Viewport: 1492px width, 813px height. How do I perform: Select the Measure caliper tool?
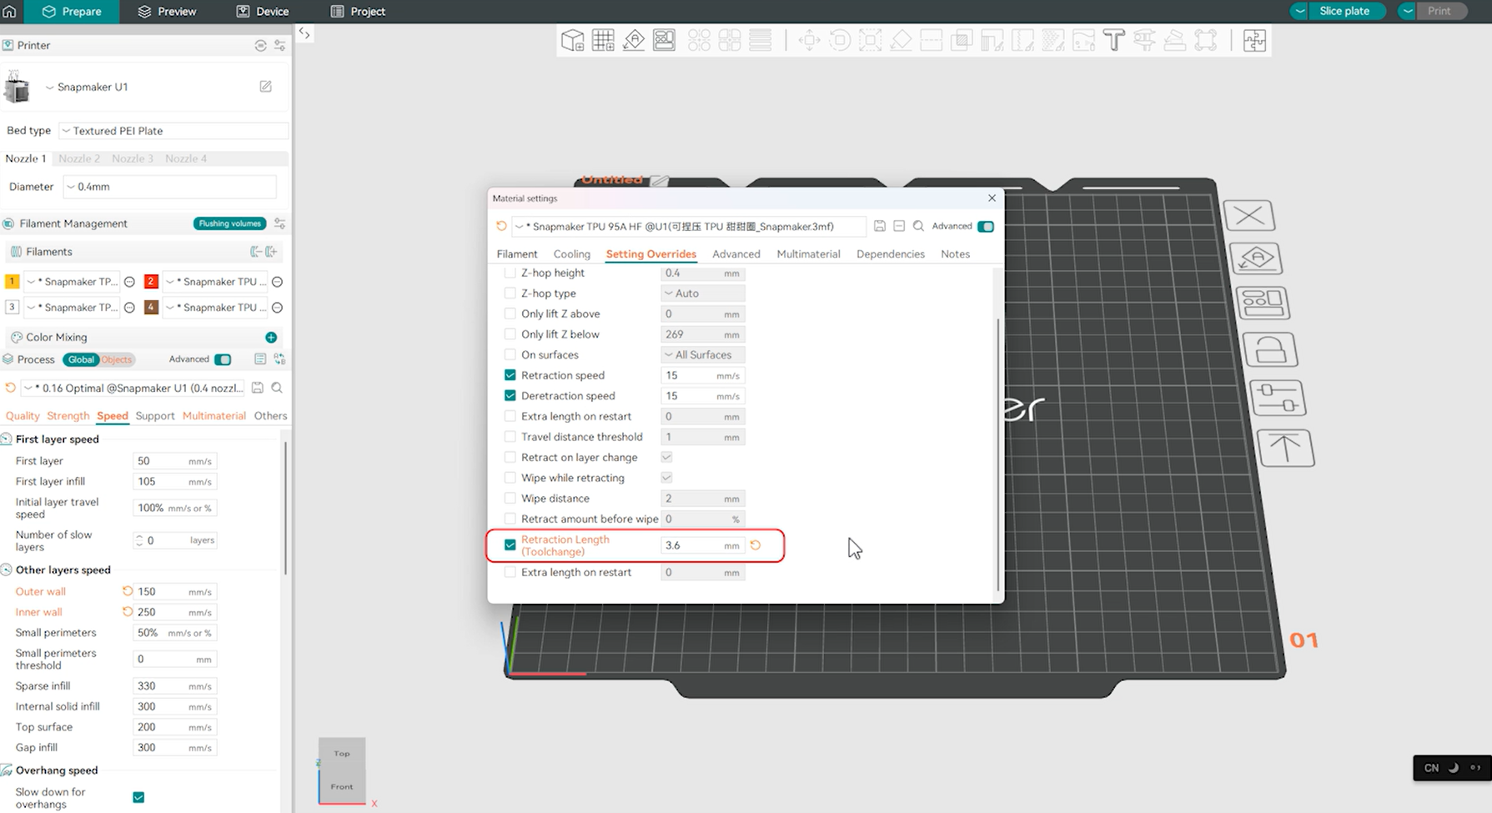click(x=1144, y=40)
